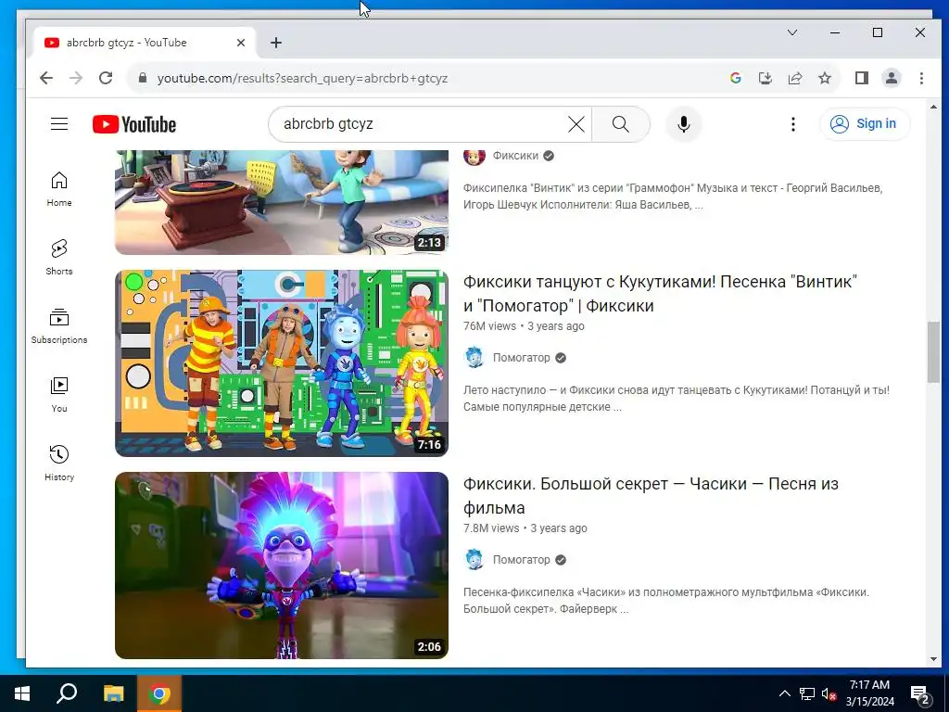
Task: Open a new Chrome tab
Action: [x=276, y=43]
